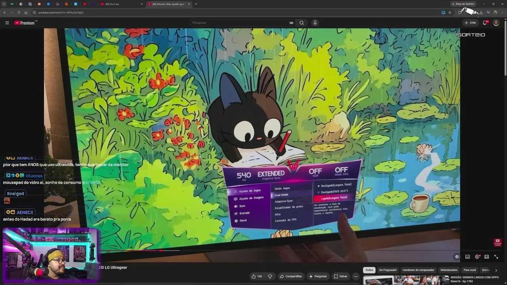Click the Perguntar button
The image size is (507, 285).
pos(318,276)
